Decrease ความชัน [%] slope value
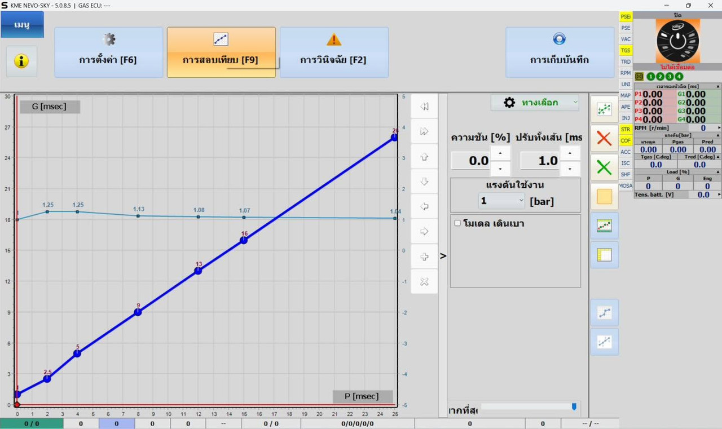Image resolution: width=722 pixels, height=429 pixels. (x=501, y=169)
